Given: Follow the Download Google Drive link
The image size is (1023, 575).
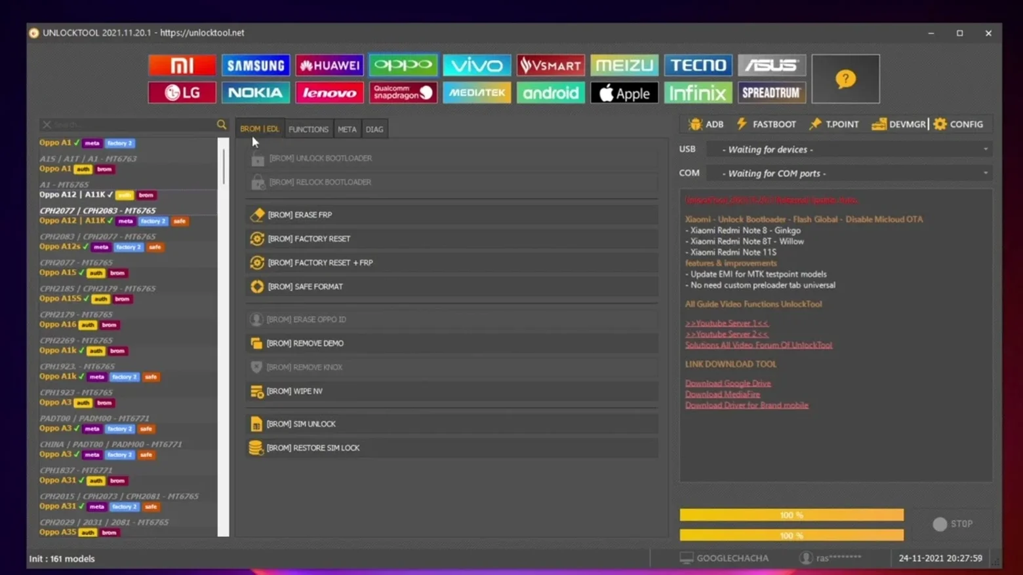Looking at the screenshot, I should 728,383.
